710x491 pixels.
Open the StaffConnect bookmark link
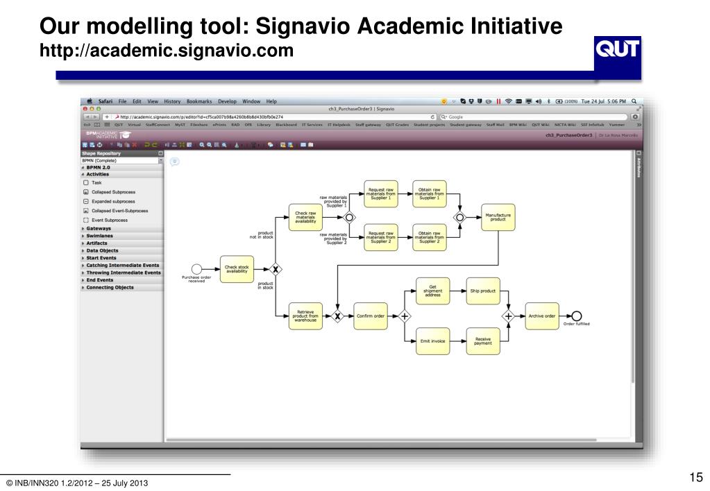(158, 125)
